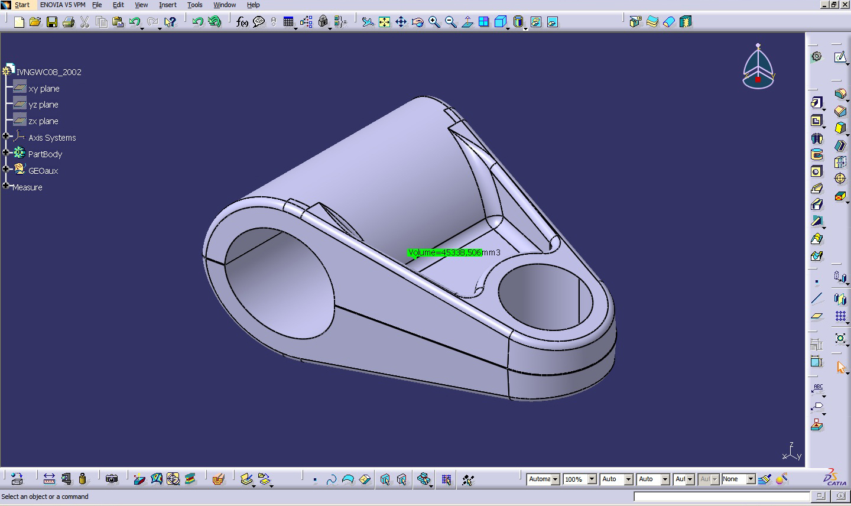Select the xy plane in the tree
Image resolution: width=851 pixels, height=506 pixels.
44,89
